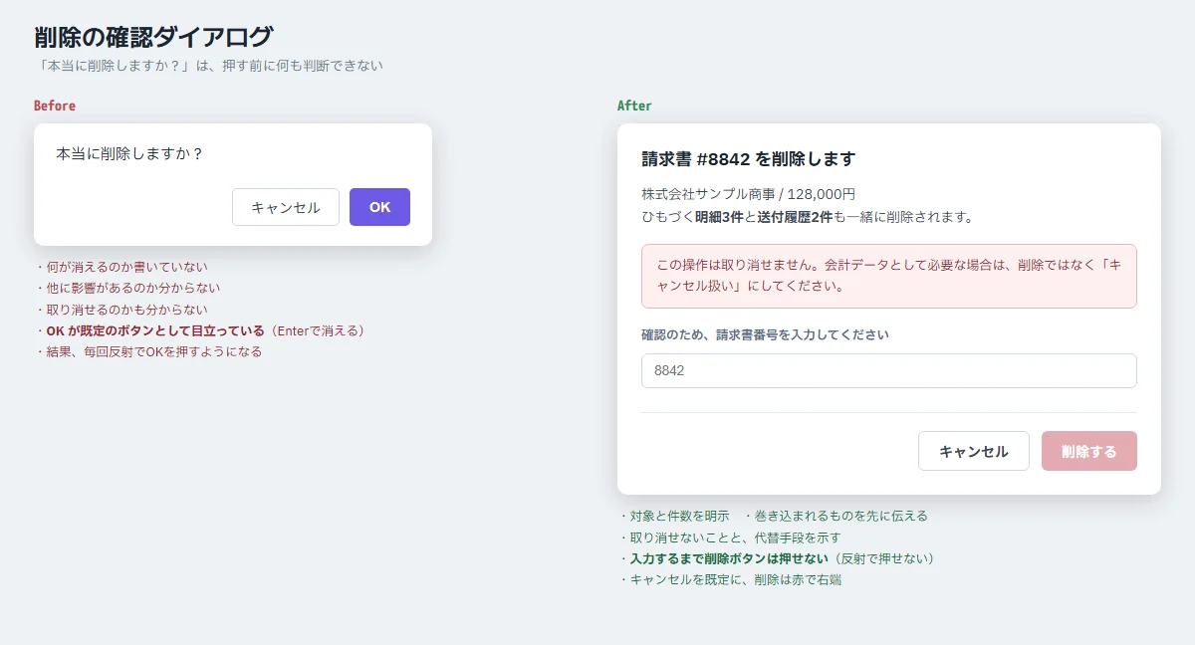The width and height of the screenshot is (1195, 645).
Task: Click the 確認のため、請求書番号を入力してください label
Action: [765, 335]
